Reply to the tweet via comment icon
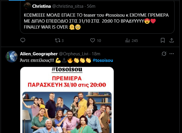Screen dimensions: 182x133 pyautogui.click(x=23, y=40)
